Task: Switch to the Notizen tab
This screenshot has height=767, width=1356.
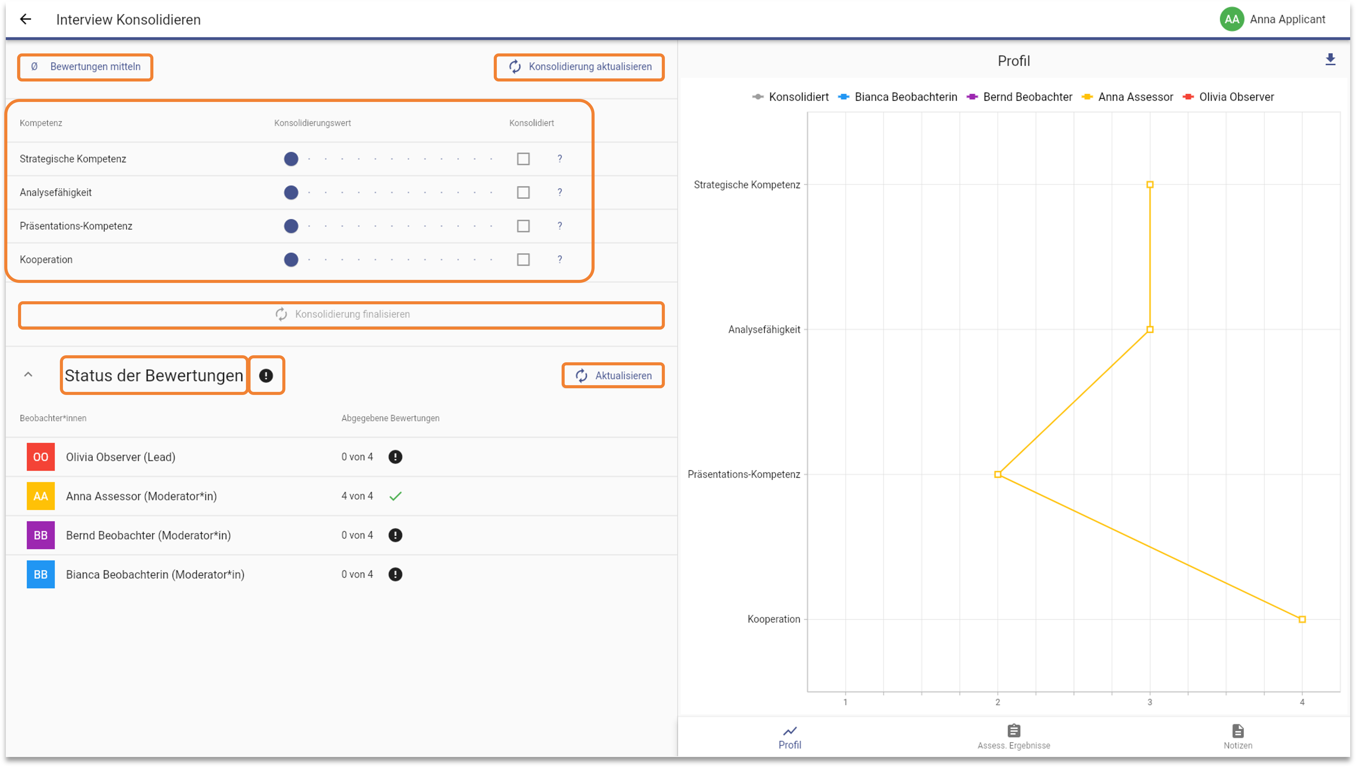Action: 1238,737
